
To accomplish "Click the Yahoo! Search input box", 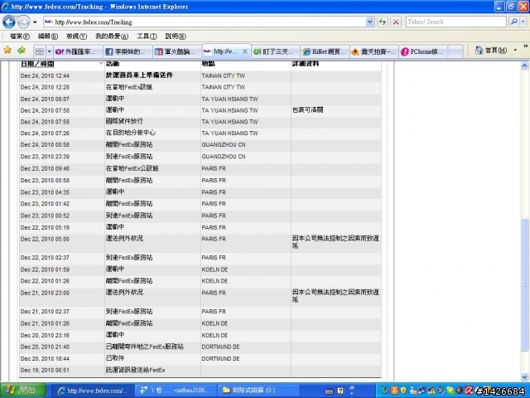I will [x=456, y=22].
